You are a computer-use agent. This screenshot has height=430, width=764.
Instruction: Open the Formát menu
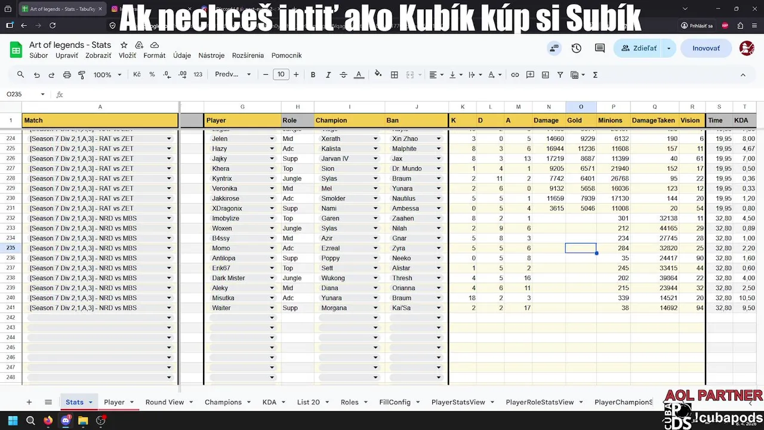[155, 56]
